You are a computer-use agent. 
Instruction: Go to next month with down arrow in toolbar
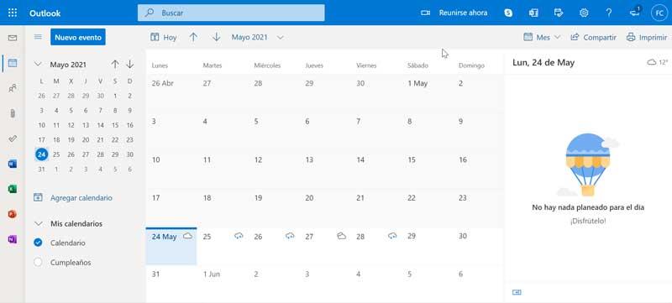(x=217, y=37)
